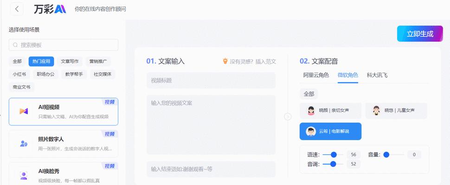
Task: Filter templates by 小红书
Action: coord(19,74)
